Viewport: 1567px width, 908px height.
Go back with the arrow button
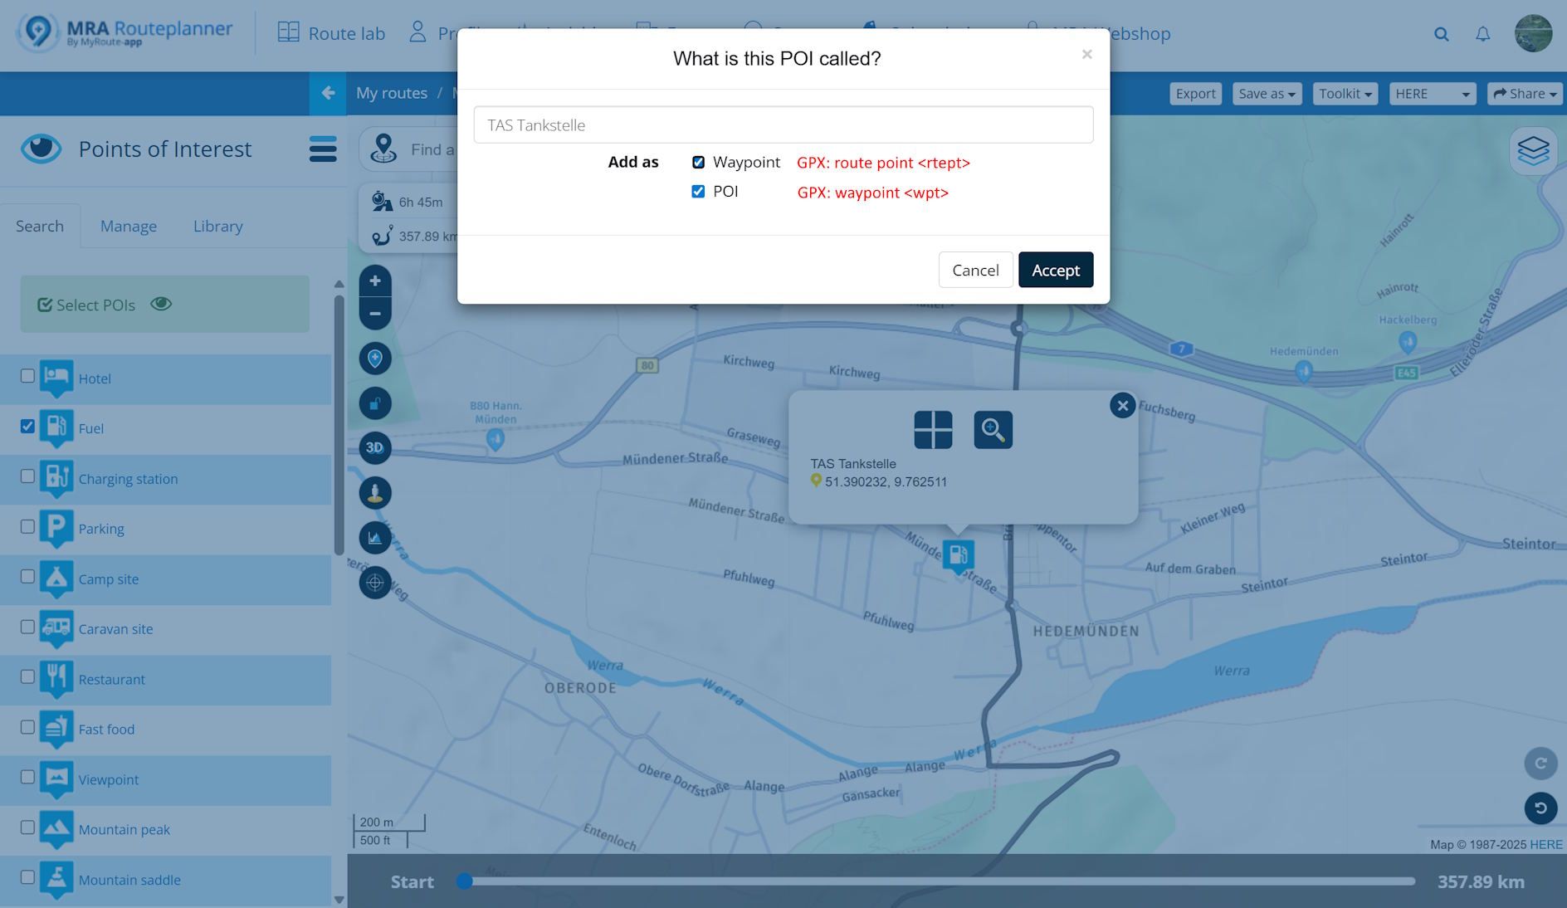[328, 93]
